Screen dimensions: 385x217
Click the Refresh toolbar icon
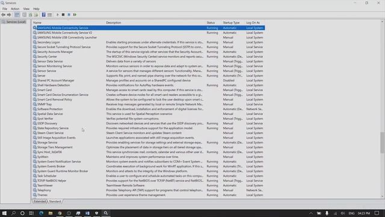click(x=31, y=14)
